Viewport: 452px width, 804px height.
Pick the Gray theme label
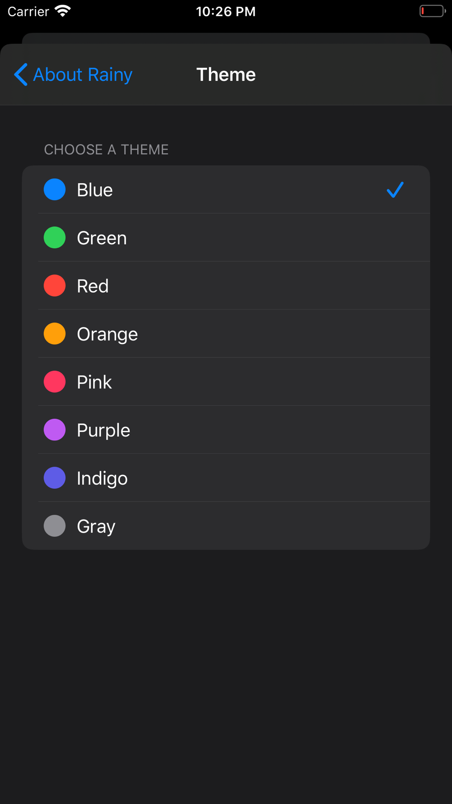click(96, 526)
